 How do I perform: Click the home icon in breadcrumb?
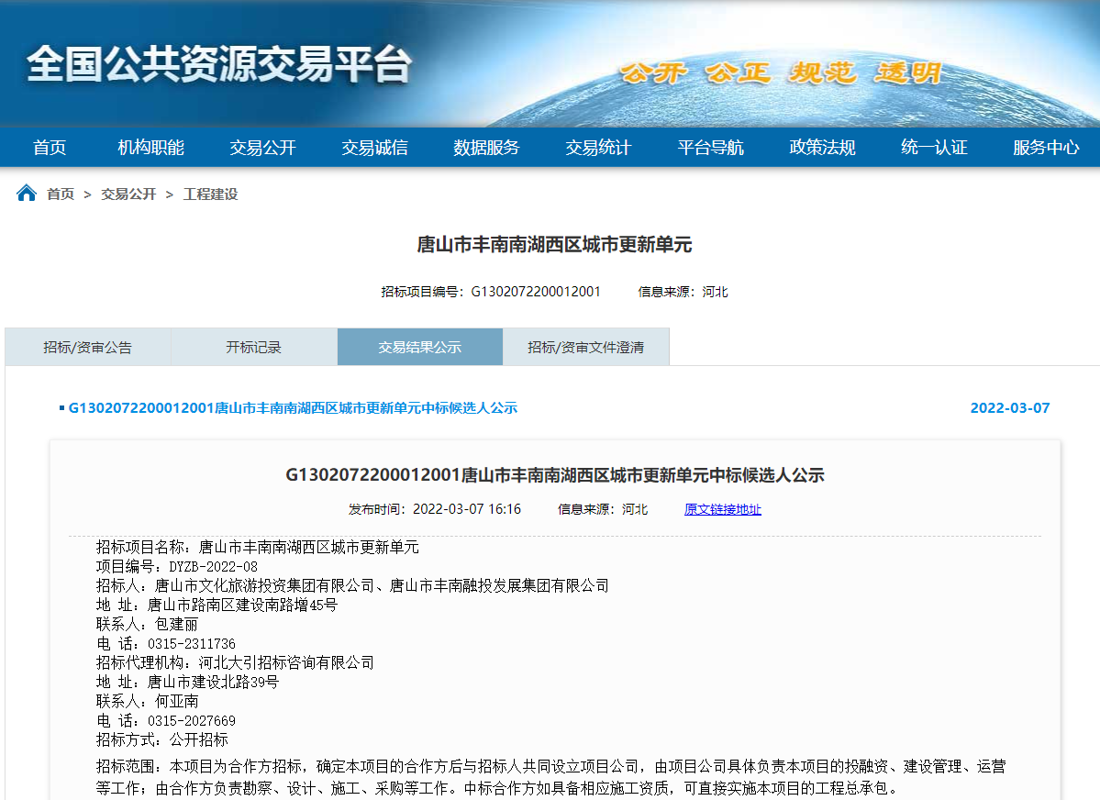27,194
